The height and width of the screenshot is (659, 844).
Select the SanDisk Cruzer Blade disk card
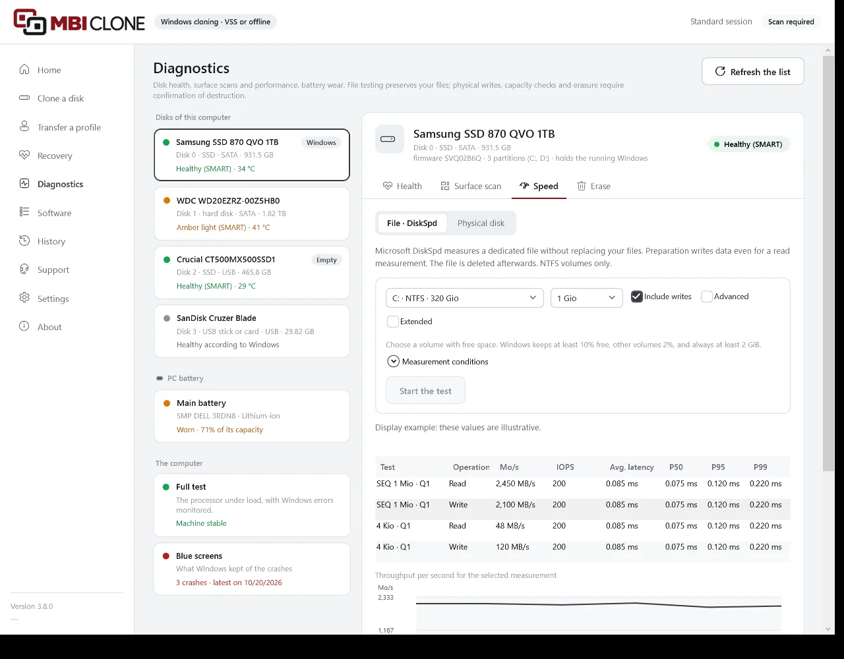pos(252,331)
